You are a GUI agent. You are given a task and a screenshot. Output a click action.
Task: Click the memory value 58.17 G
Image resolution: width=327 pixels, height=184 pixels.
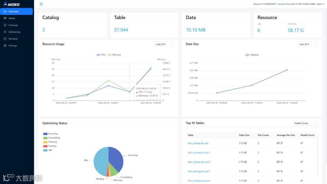pyautogui.click(x=296, y=30)
